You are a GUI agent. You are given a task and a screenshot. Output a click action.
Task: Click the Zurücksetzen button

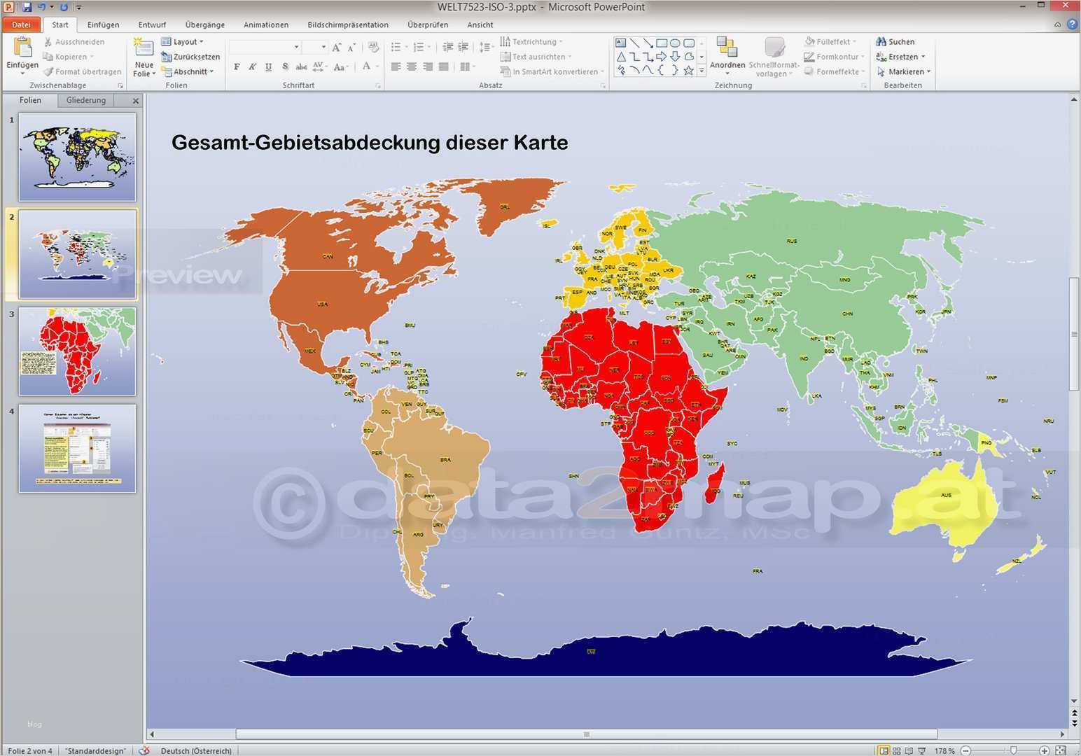[x=192, y=57]
